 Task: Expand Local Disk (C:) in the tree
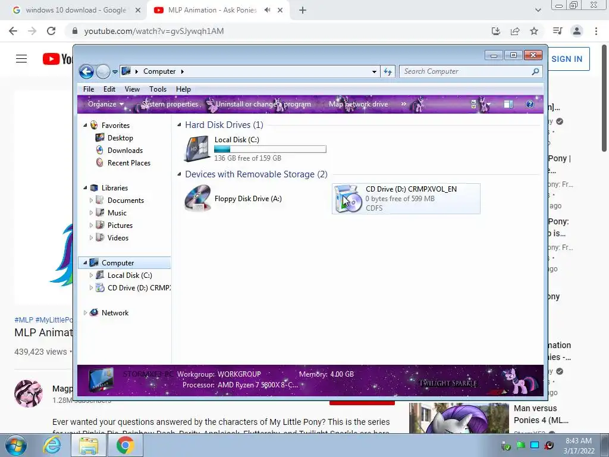pos(91,275)
